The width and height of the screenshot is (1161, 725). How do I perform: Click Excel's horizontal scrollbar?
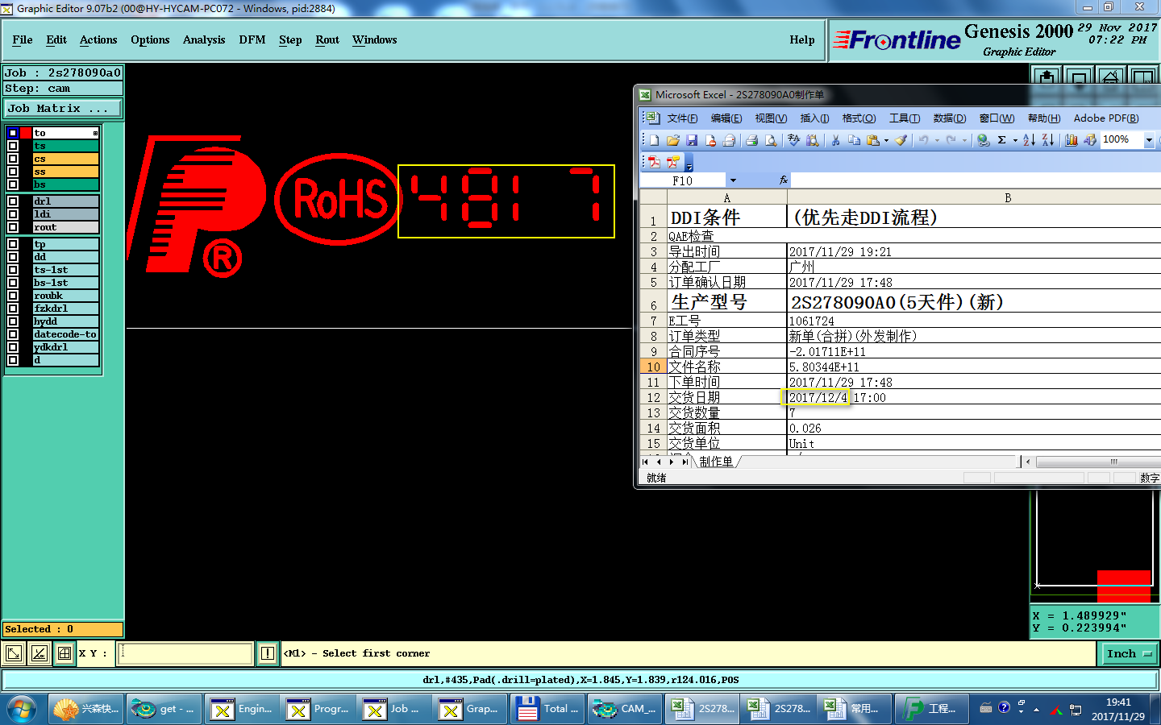coord(1096,462)
